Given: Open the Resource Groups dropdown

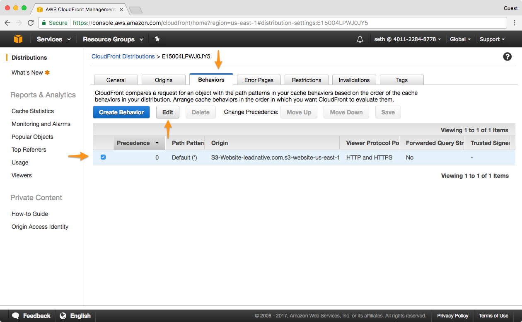Looking at the screenshot, I should [113, 39].
